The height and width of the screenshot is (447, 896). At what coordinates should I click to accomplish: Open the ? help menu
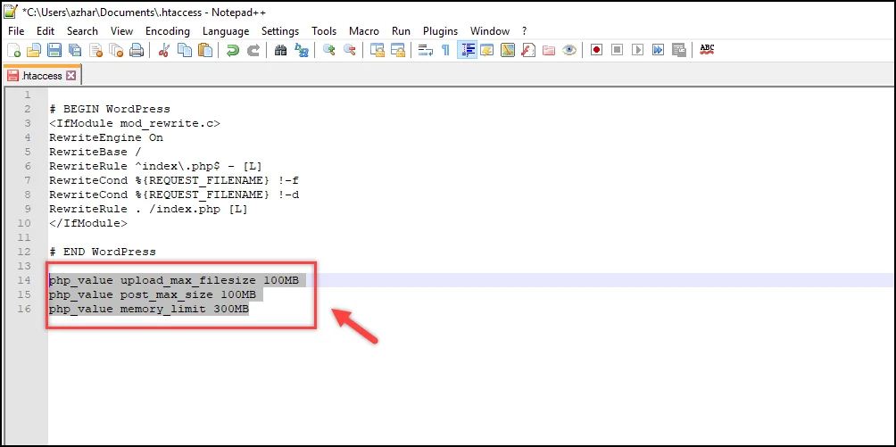coord(524,30)
